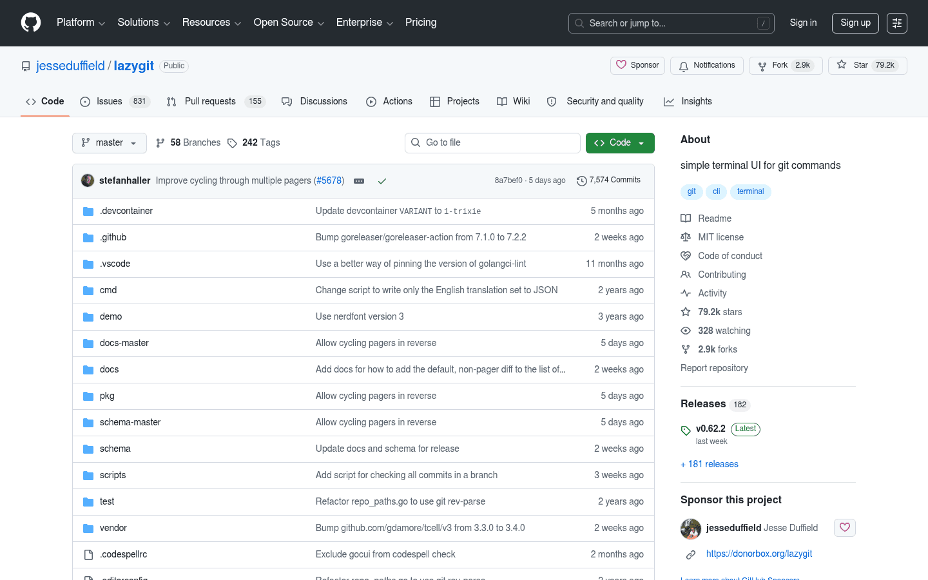Viewport: 928px width, 580px height.
Task: Open the command palette icon in header
Action: pos(897,23)
